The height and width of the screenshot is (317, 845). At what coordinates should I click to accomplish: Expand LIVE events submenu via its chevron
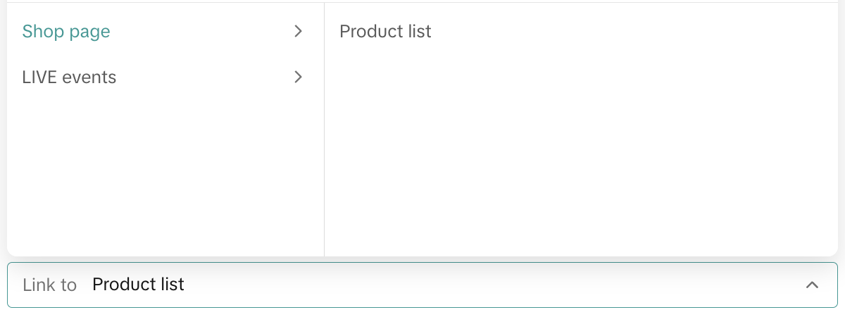click(299, 77)
